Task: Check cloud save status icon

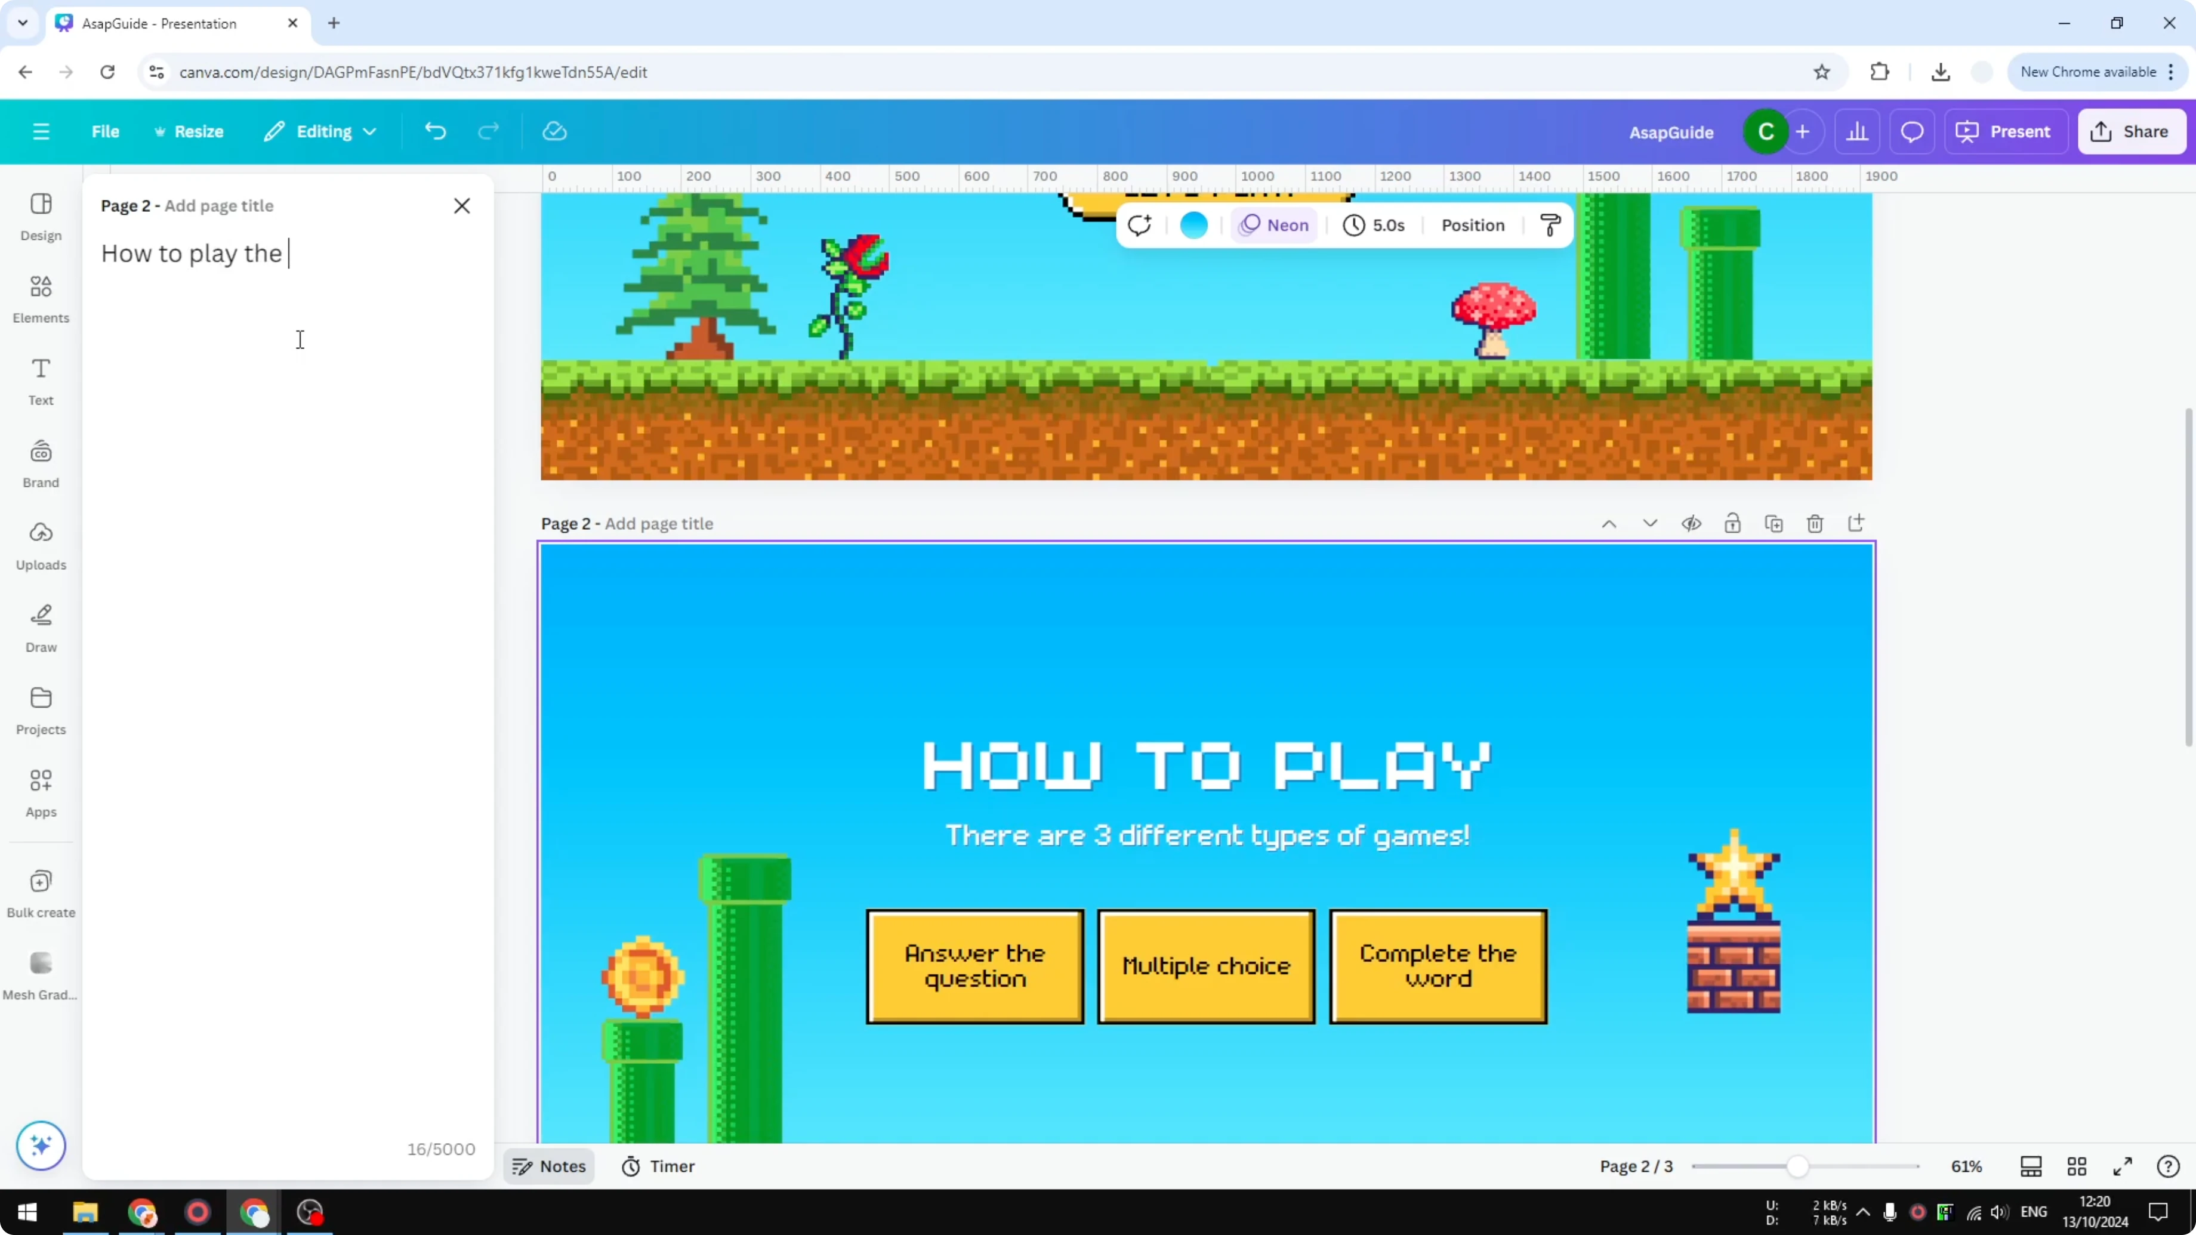Action: coord(555,131)
